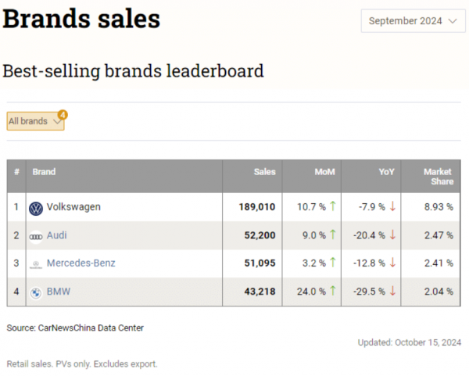The image size is (469, 376).
Task: Expand the All brands filter dropdown
Action: tap(35, 121)
